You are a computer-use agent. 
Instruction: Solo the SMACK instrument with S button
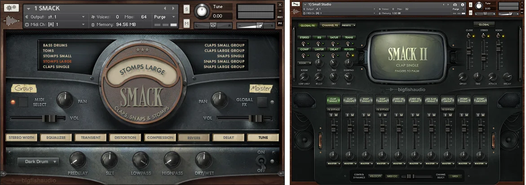(x=186, y=10)
